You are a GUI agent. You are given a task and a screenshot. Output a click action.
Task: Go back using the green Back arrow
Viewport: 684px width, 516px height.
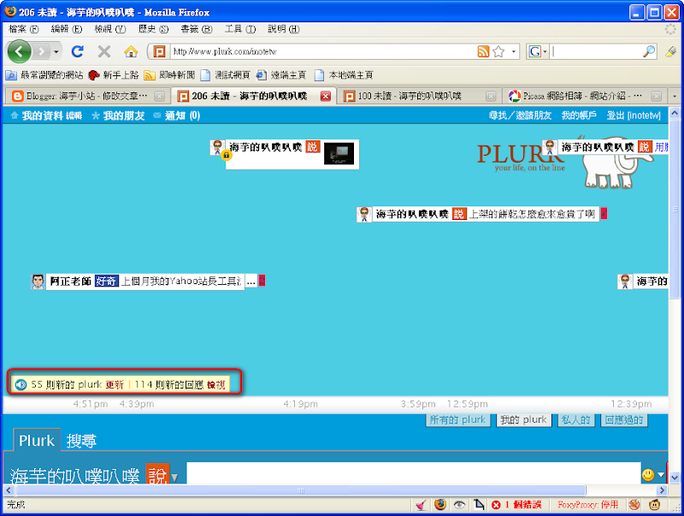[x=19, y=52]
